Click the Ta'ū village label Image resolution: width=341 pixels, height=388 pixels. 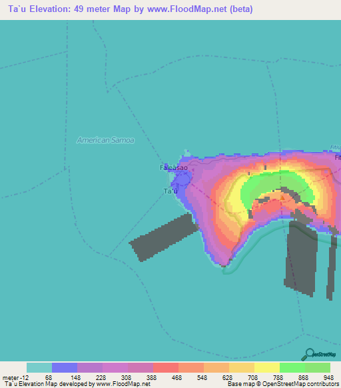170,191
